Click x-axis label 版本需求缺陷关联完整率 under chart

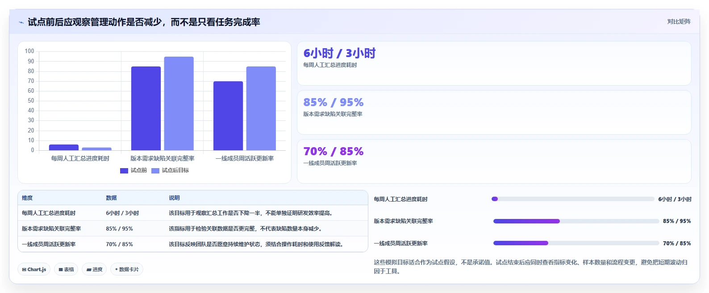click(163, 158)
